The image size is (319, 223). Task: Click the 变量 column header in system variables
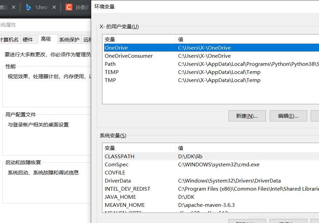tap(140, 148)
